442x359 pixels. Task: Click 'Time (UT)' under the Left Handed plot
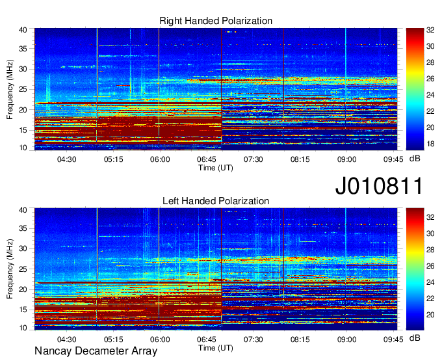coord(216,348)
